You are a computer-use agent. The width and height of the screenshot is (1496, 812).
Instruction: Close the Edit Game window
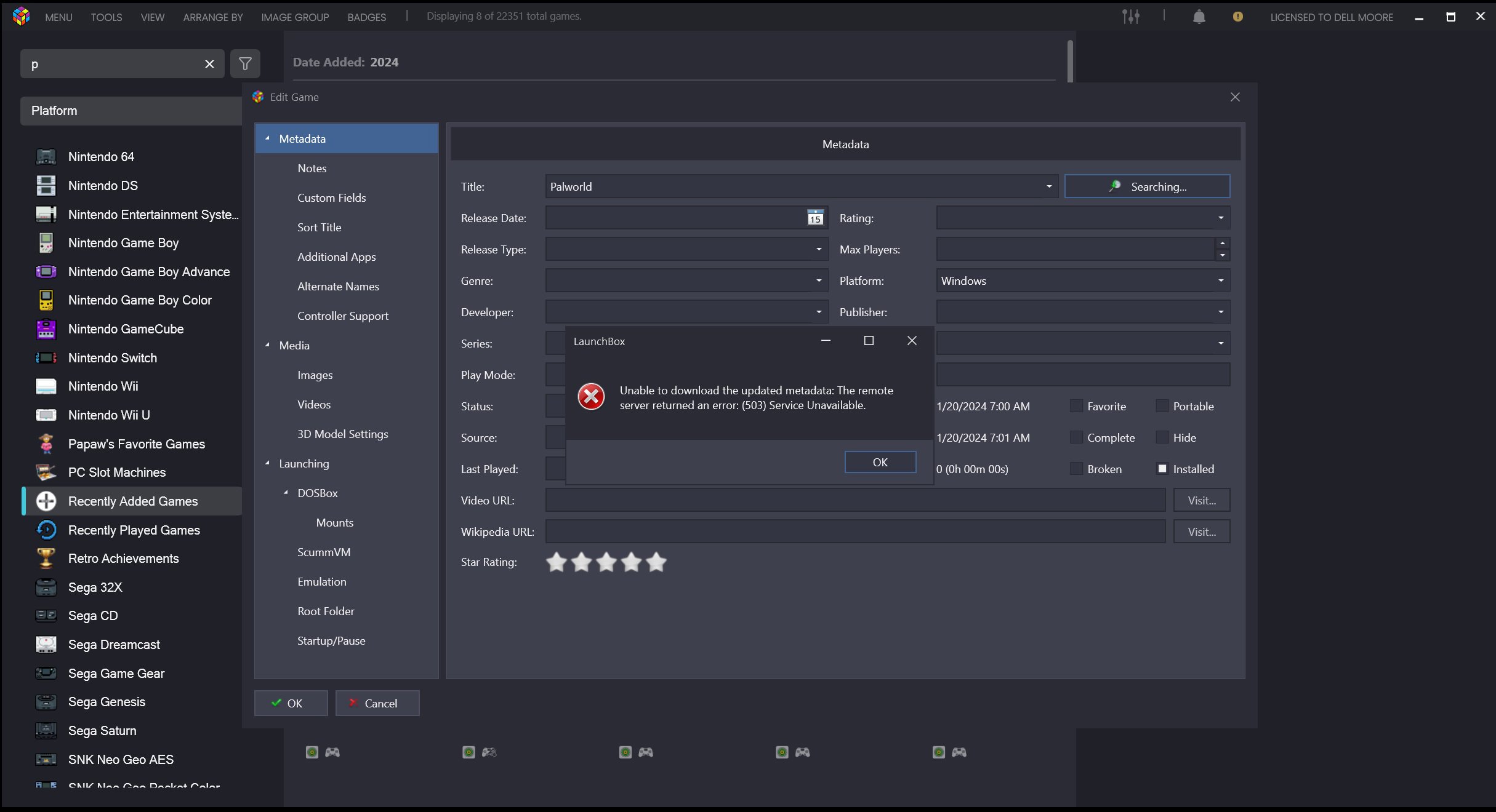coord(1235,97)
